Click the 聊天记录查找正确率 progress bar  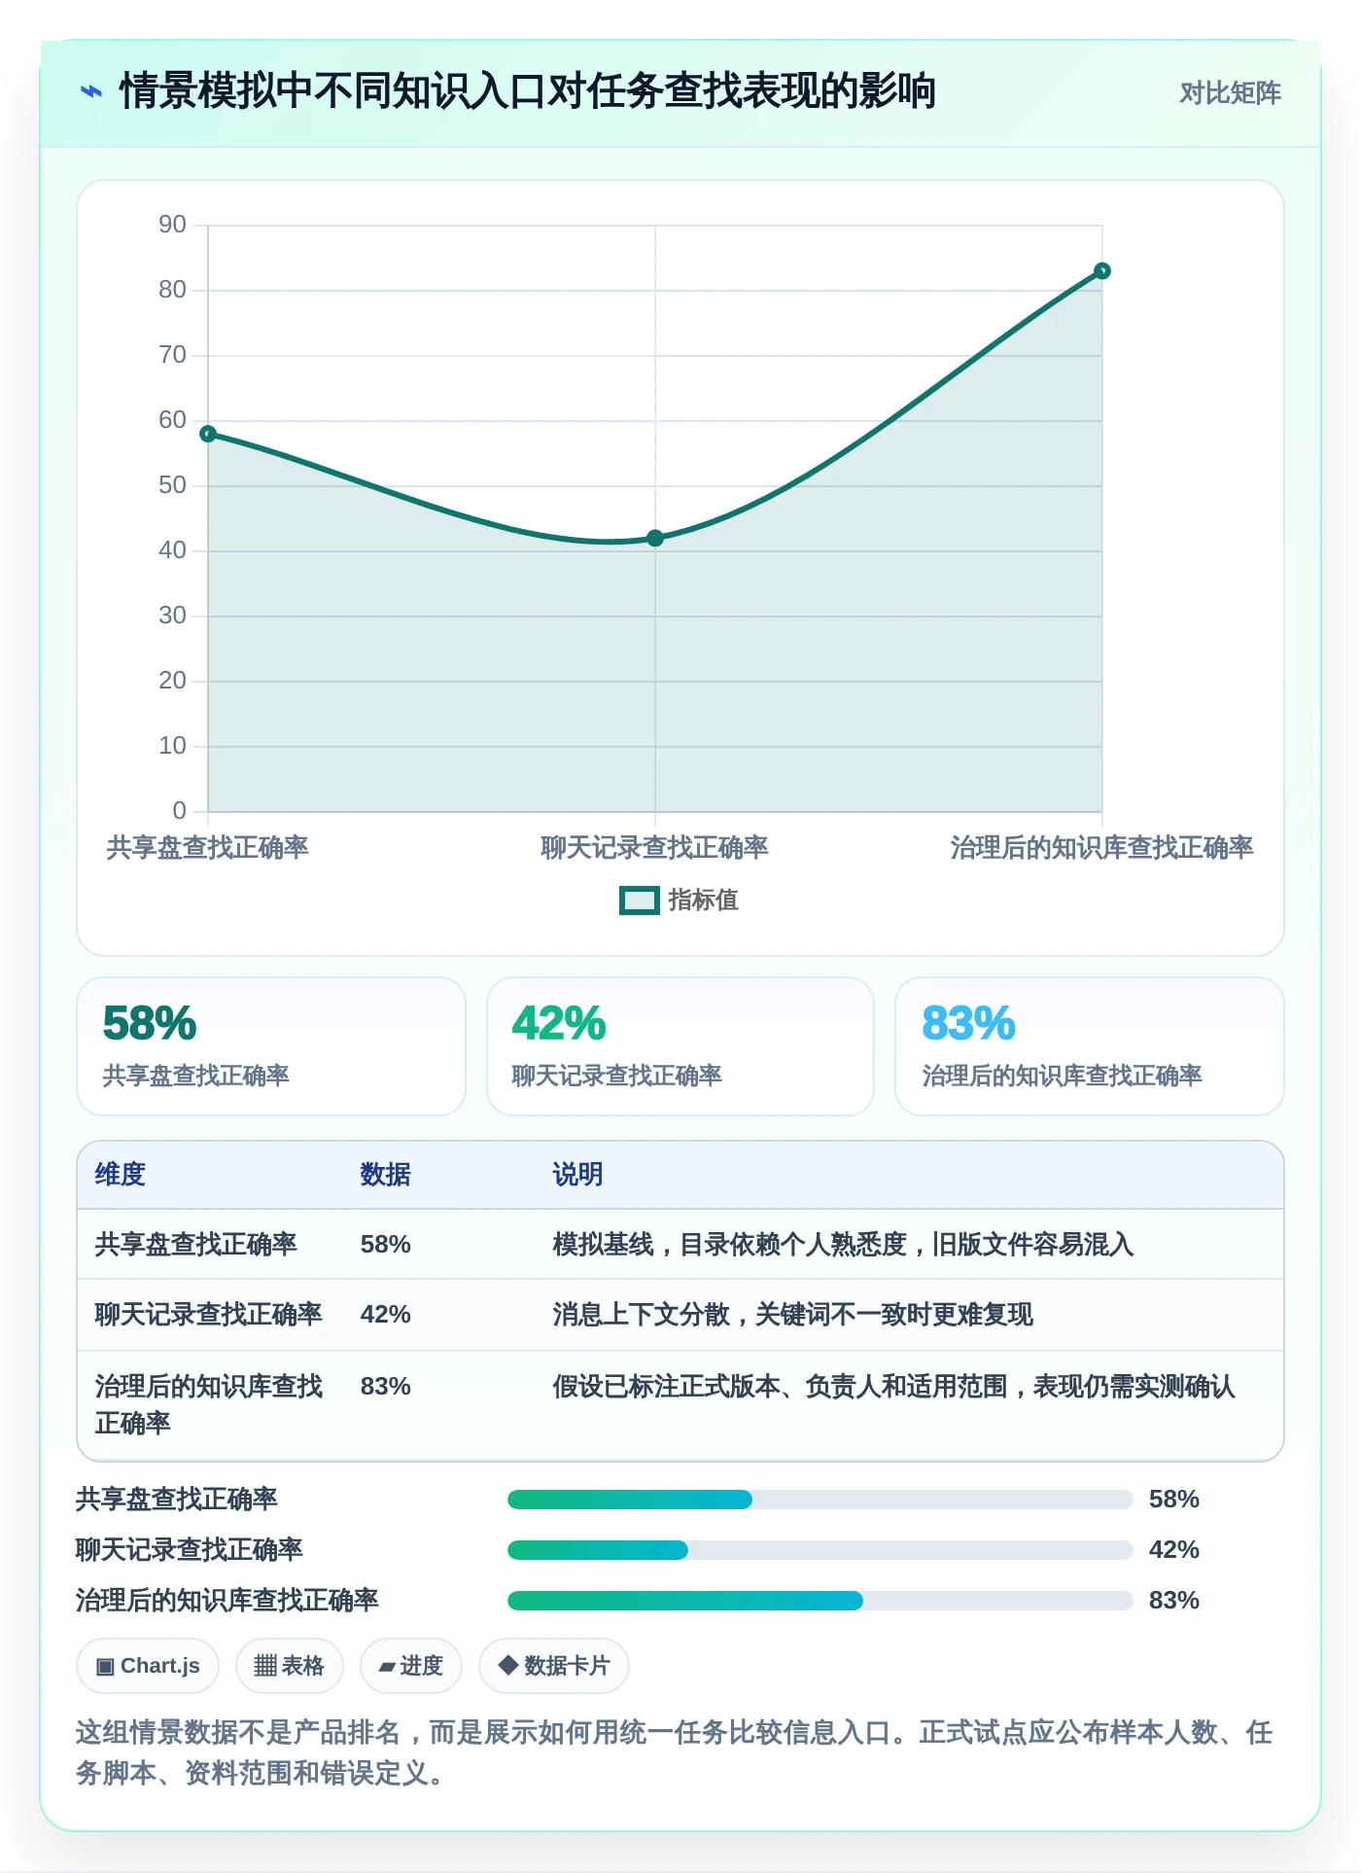(x=820, y=1550)
